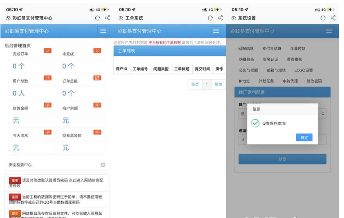Select page 1 in work order pagination
This screenshot has height=218, width=344.
206,85
